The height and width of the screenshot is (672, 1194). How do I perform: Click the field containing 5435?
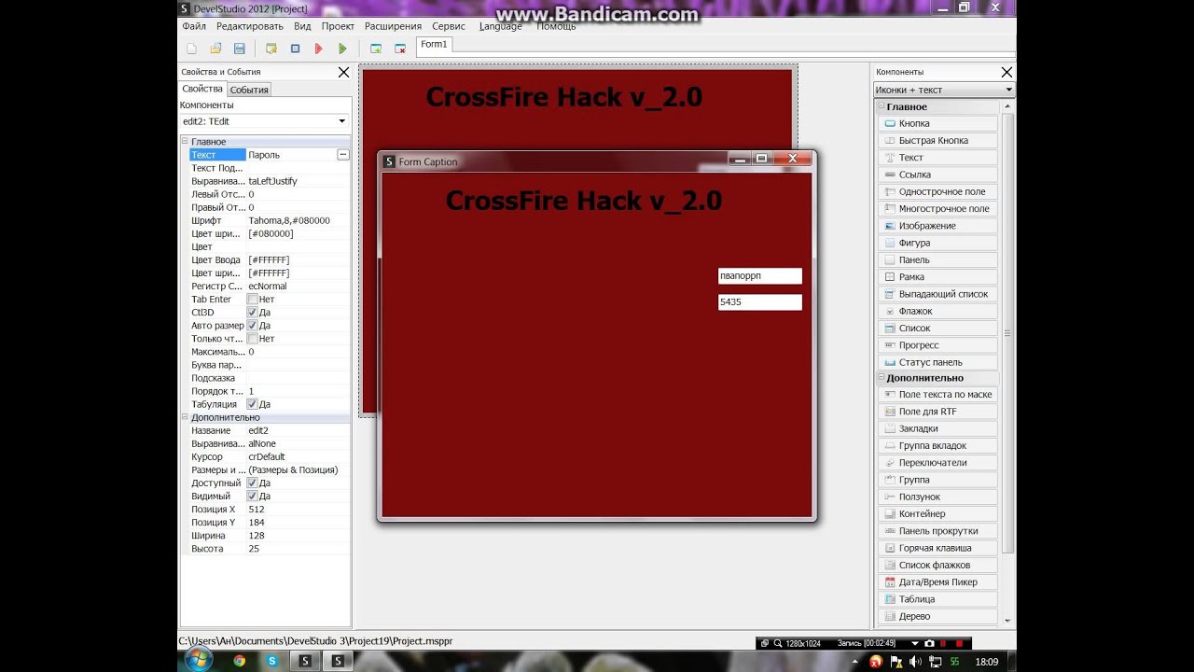pos(760,302)
